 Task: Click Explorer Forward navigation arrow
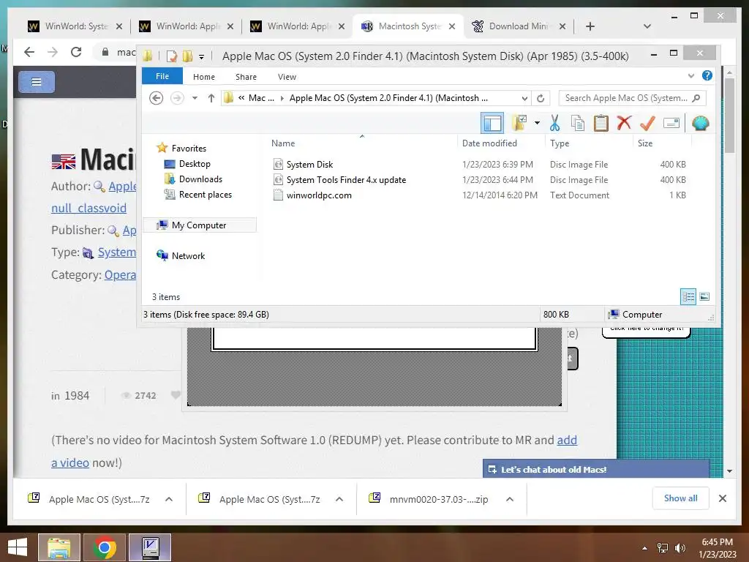tap(177, 98)
